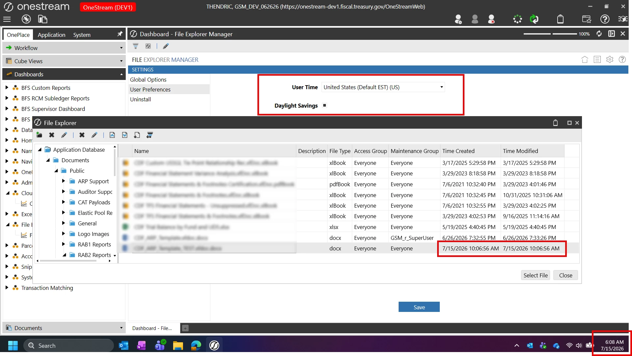
Task: Click the documents icon in the top-left header
Action: point(42,19)
